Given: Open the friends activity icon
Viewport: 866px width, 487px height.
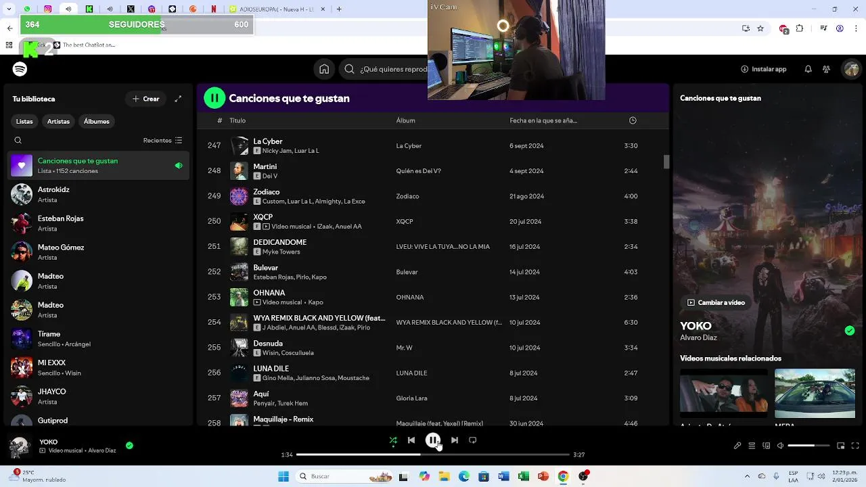Looking at the screenshot, I should 826,69.
